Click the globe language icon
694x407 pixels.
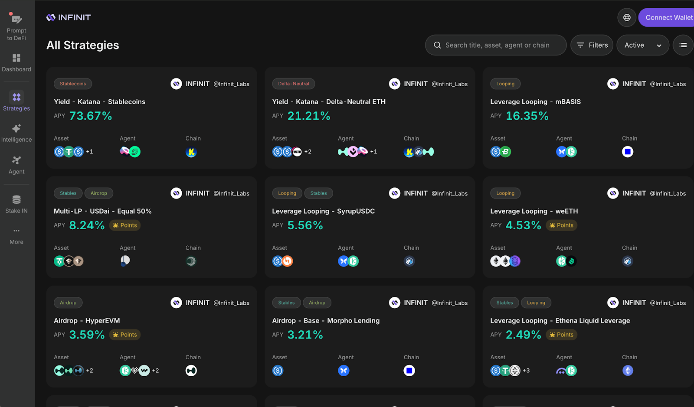pos(627,17)
